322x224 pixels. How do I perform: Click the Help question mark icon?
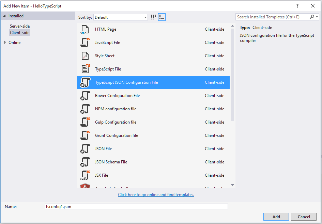pyautogui.click(x=297, y=6)
